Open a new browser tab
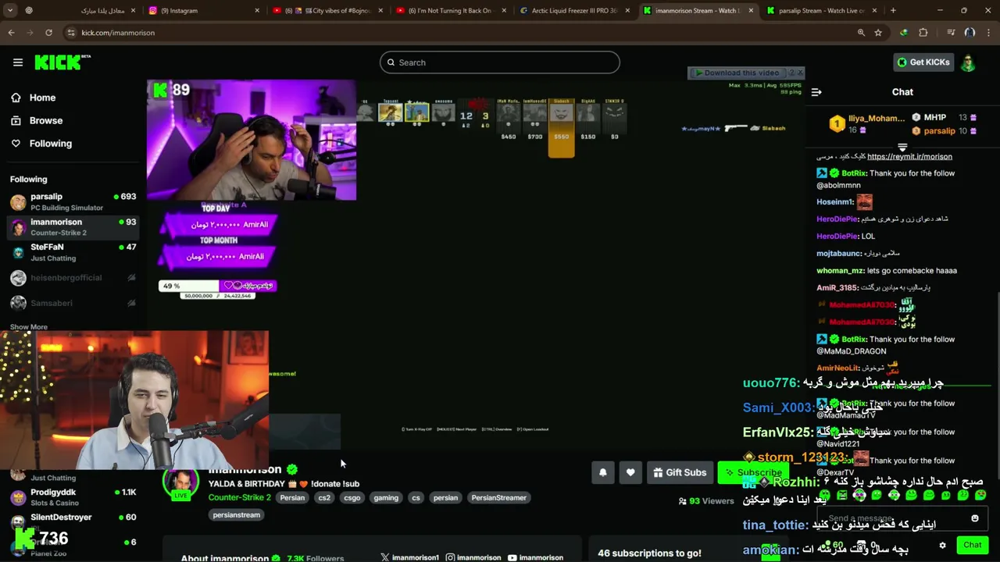Image resolution: width=1000 pixels, height=562 pixels. [893, 10]
